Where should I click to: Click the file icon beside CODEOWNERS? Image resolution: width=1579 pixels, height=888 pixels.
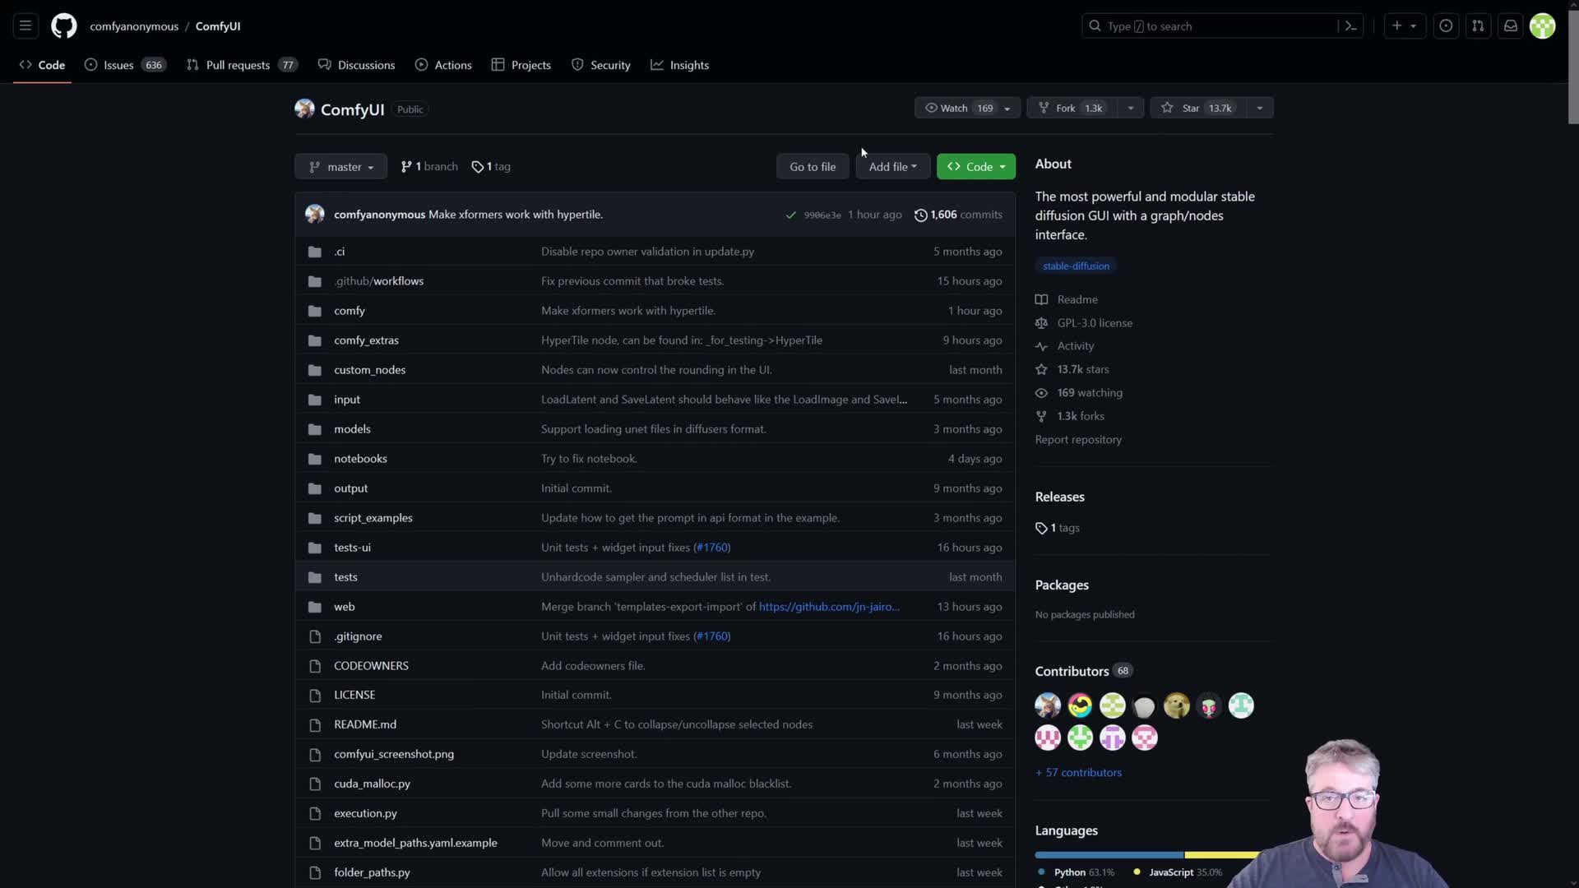tap(314, 666)
